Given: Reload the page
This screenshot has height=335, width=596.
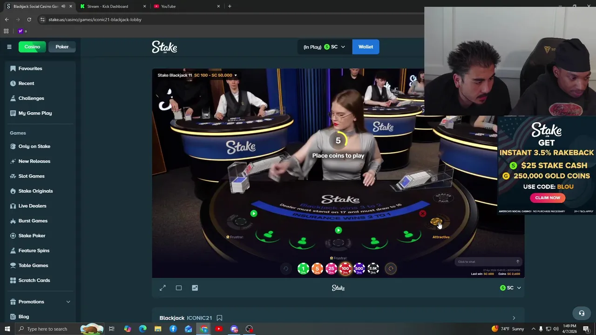Looking at the screenshot, I should point(29,20).
